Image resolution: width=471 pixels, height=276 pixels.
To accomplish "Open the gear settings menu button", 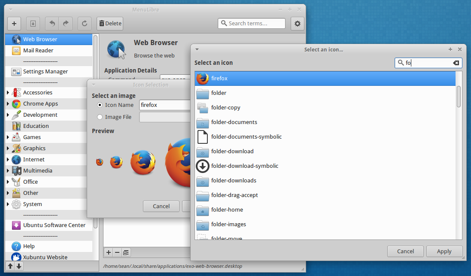I will [298, 24].
